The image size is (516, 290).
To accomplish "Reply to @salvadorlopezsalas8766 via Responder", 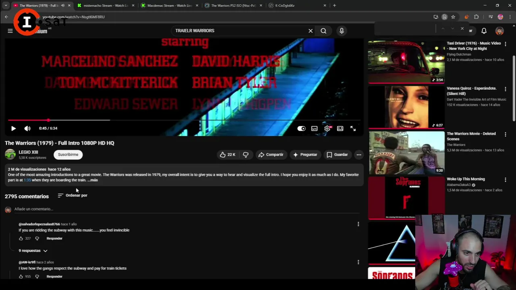I will pyautogui.click(x=54, y=238).
